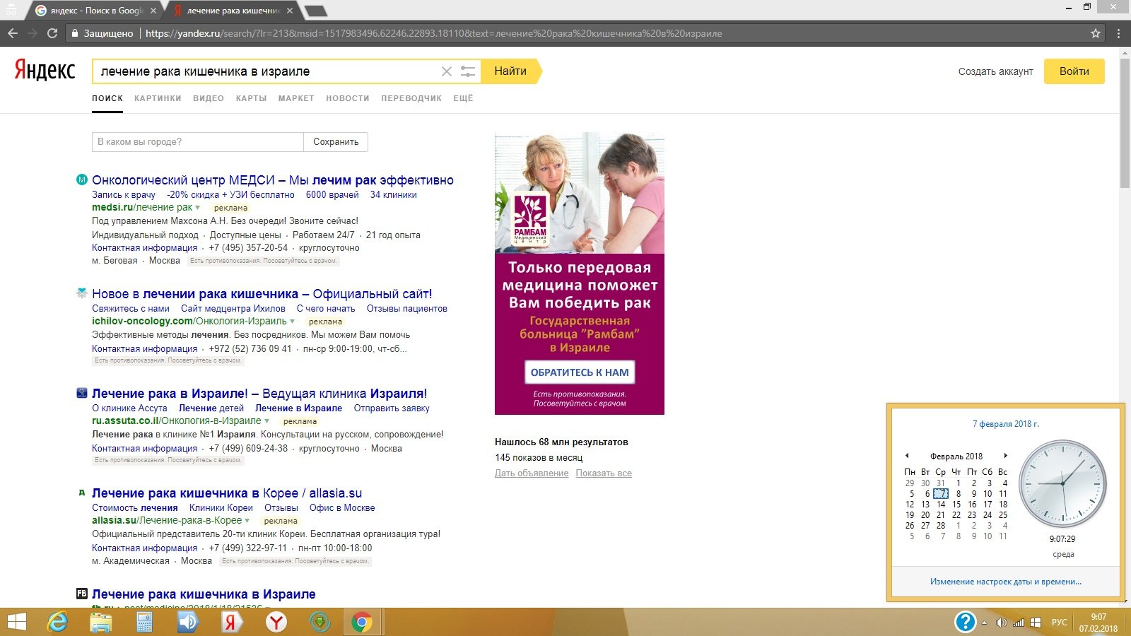
Task: Open Calculator taskbar icon
Action: (x=145, y=623)
